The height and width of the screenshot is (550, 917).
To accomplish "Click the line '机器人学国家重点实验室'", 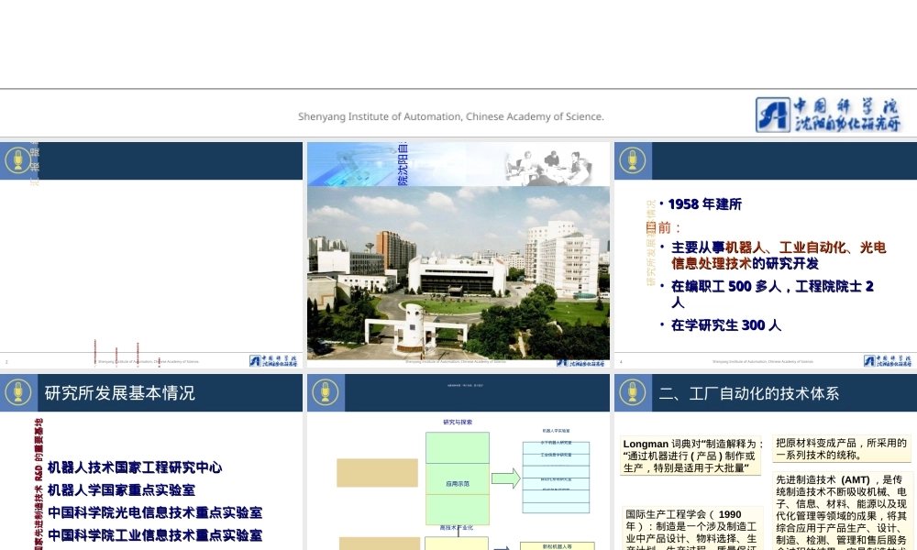I will click(121, 489).
